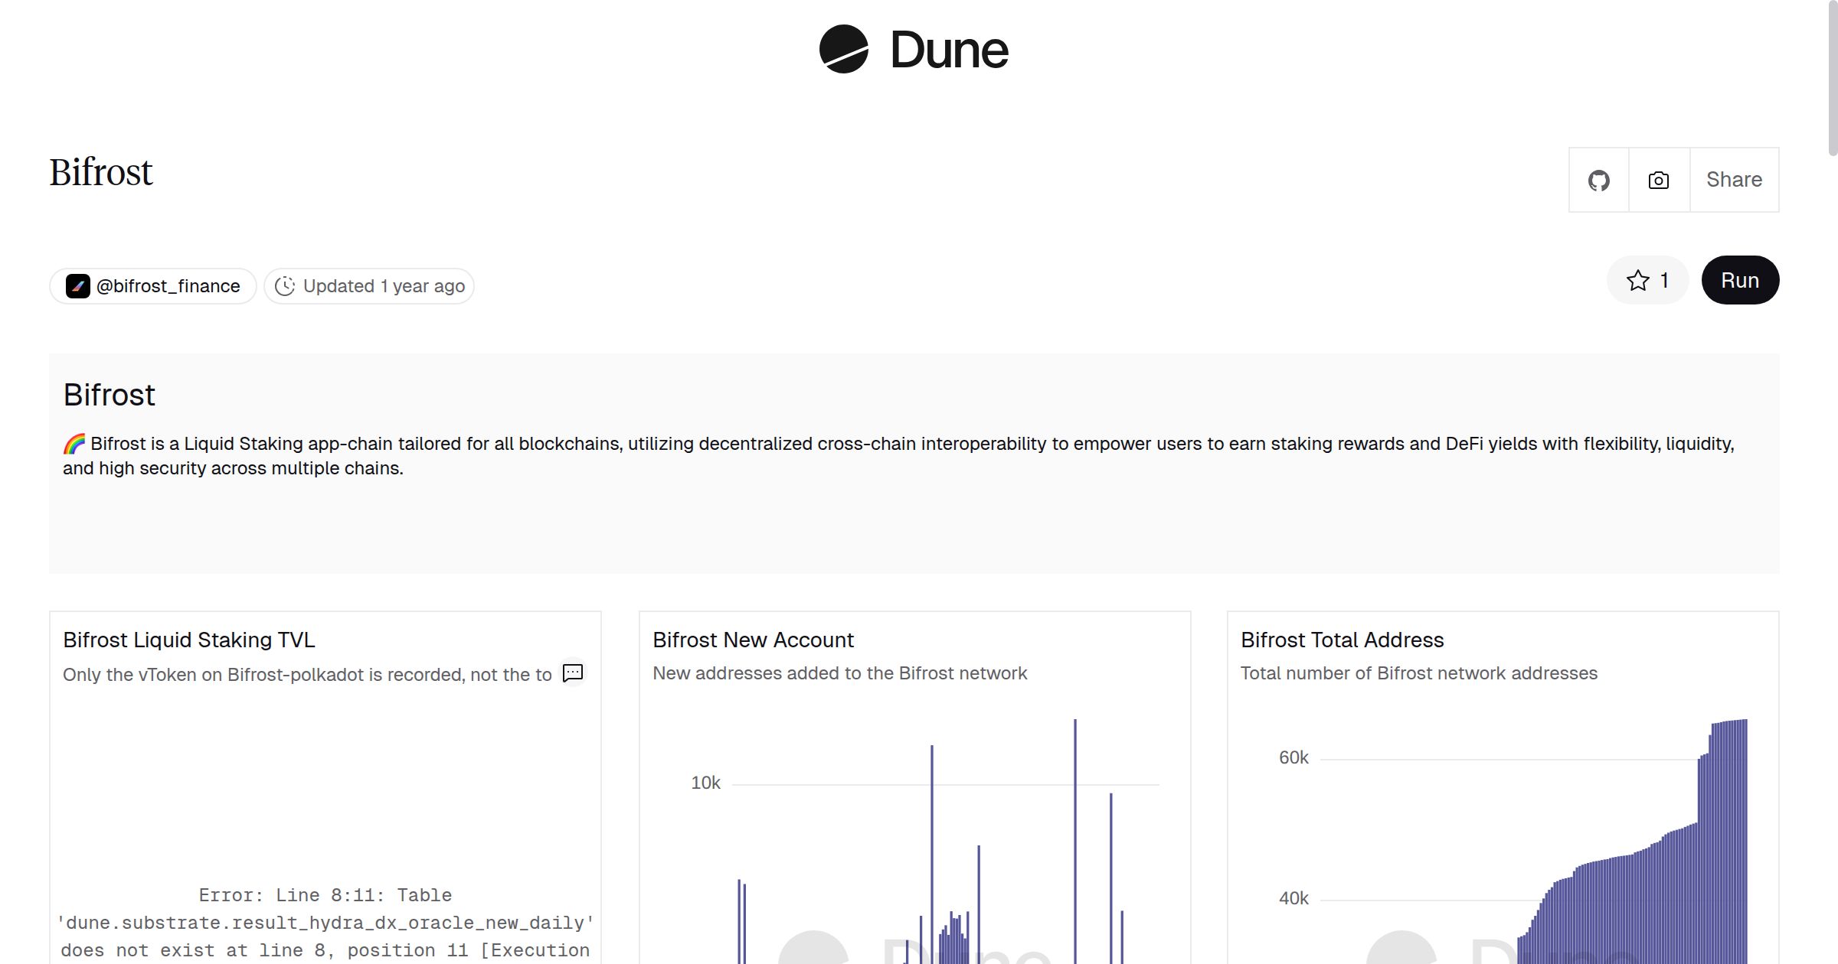Star the dashboard with the star icon

pyautogui.click(x=1637, y=281)
